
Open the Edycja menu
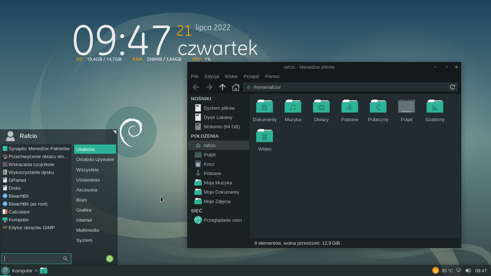point(212,76)
